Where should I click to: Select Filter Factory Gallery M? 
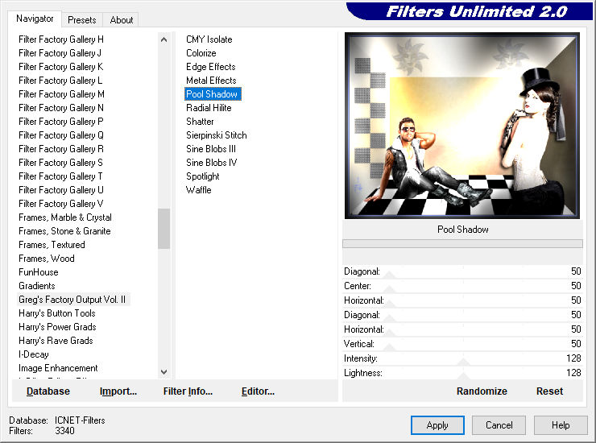61,94
